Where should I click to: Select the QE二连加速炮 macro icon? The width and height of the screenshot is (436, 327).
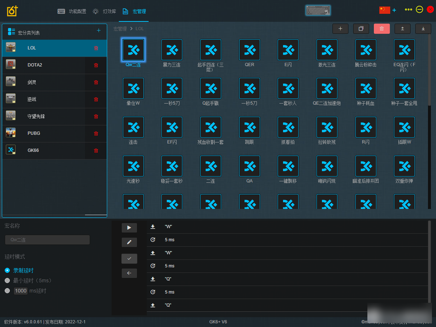327,88
